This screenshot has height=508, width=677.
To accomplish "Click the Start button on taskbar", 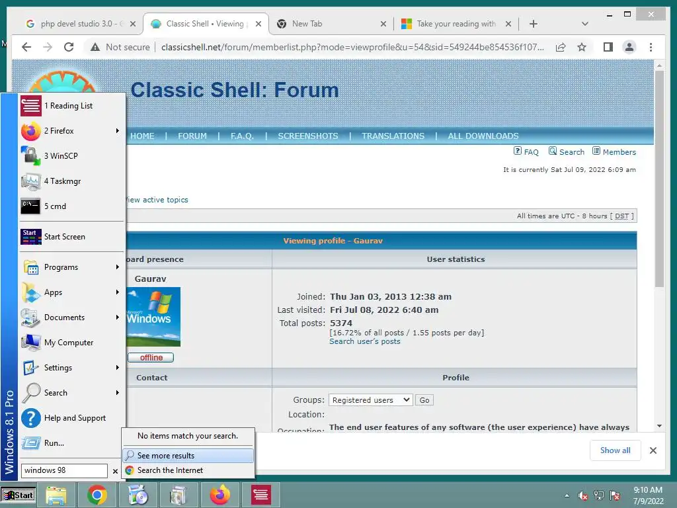I will [18, 495].
